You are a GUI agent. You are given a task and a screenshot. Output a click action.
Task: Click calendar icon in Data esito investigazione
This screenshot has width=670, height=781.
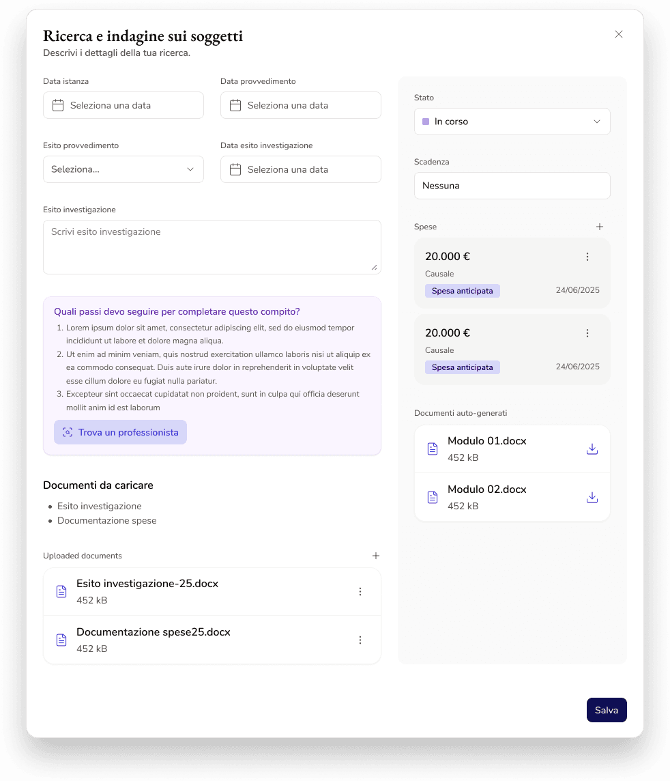pyautogui.click(x=235, y=169)
